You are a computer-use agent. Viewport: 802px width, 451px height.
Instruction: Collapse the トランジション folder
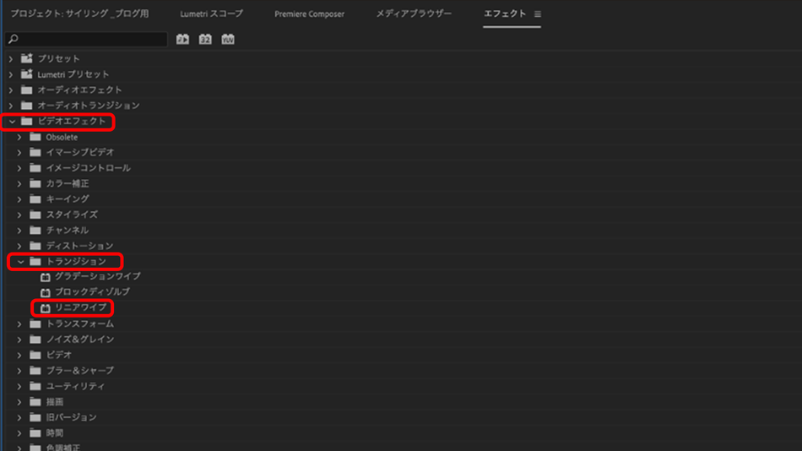(20, 262)
